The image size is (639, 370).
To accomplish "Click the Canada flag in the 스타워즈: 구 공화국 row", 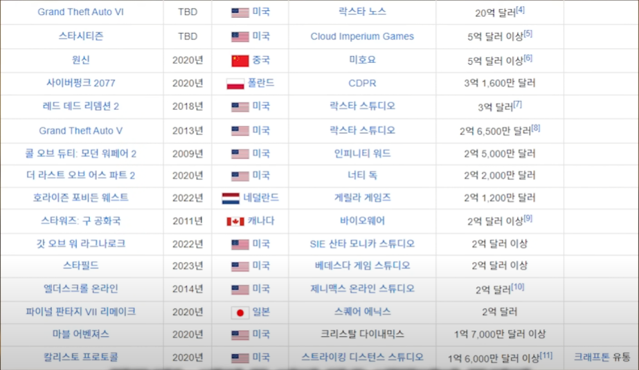I will (235, 221).
